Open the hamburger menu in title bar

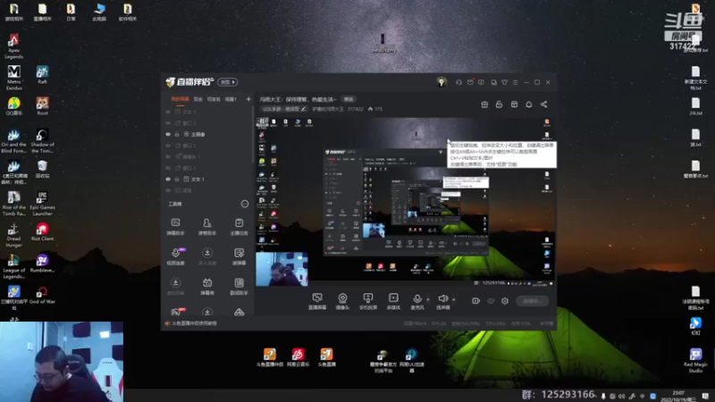pos(516,82)
